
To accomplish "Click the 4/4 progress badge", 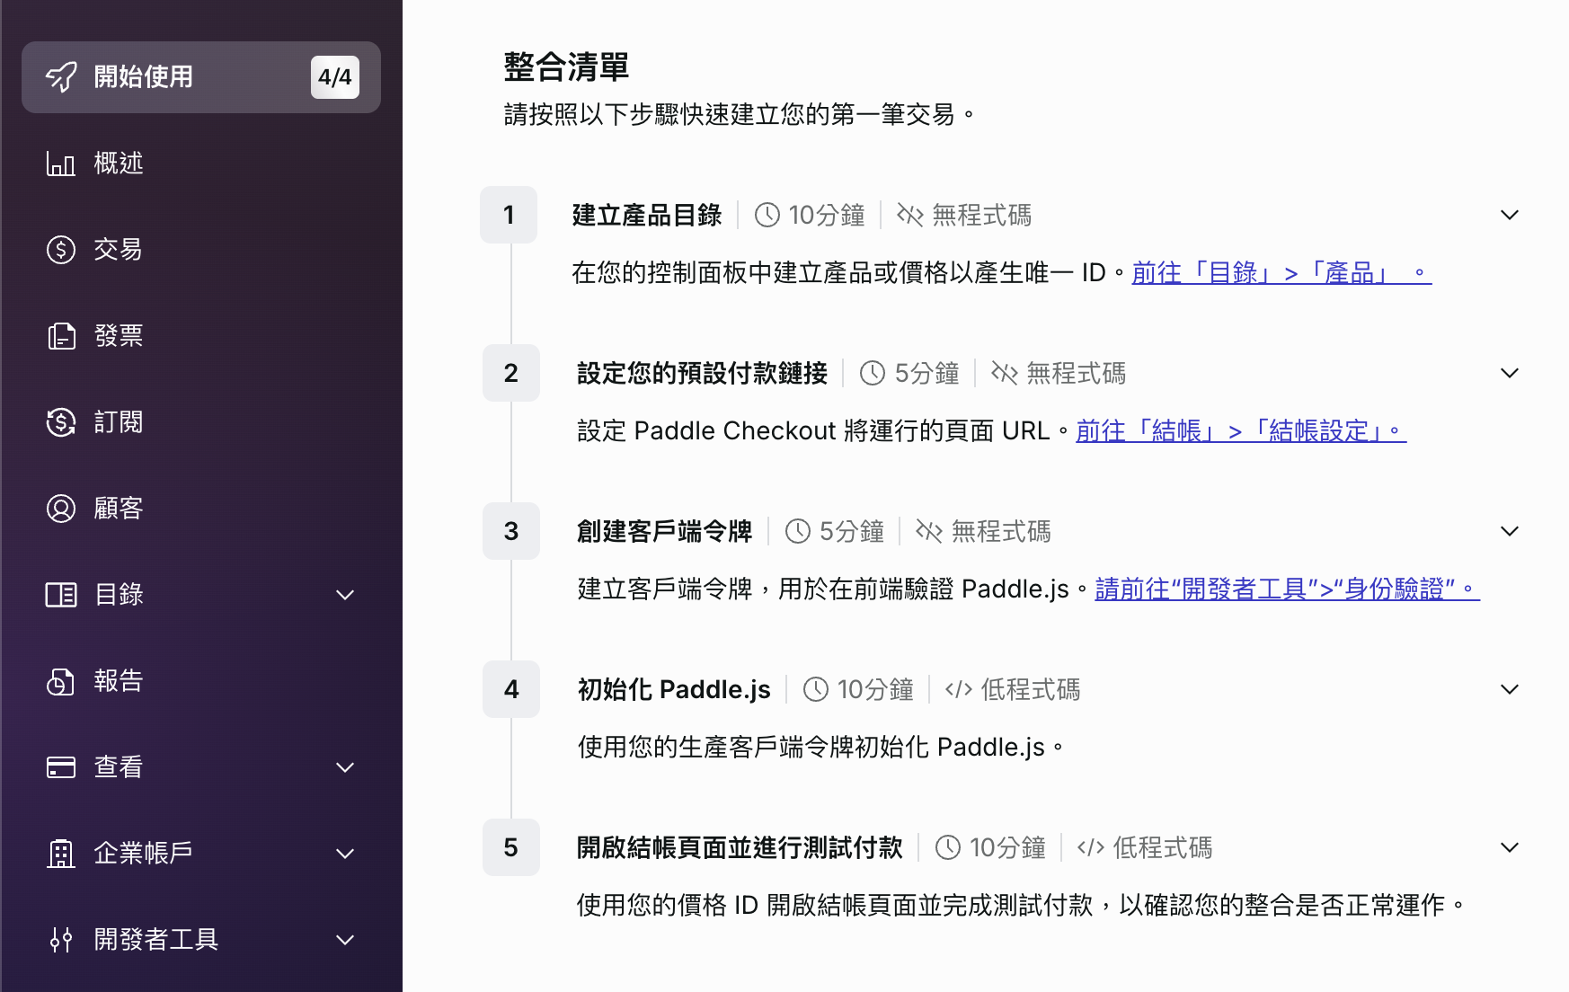I will click(x=335, y=77).
